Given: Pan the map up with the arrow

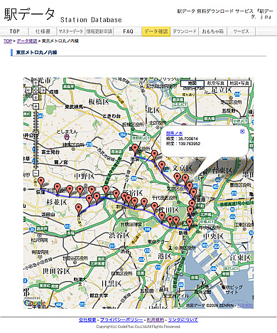Looking at the screenshot, I should point(36,83).
